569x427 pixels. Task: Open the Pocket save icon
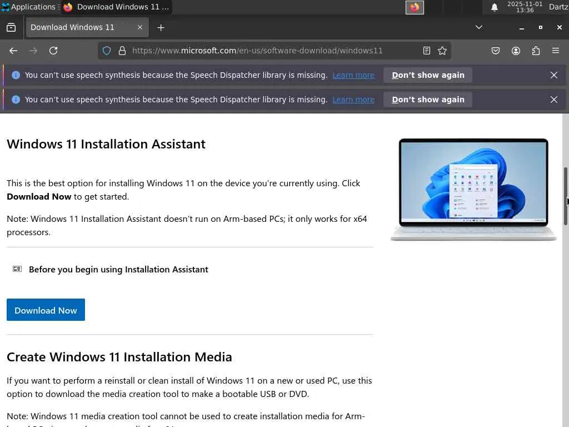[496, 51]
